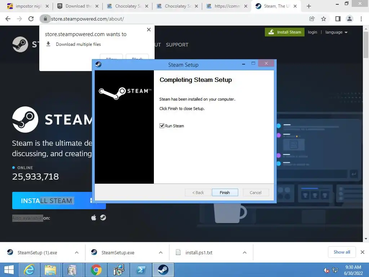Image resolution: width=369 pixels, height=277 pixels.
Task: Go back in Chrome navigation
Action: pos(8,19)
